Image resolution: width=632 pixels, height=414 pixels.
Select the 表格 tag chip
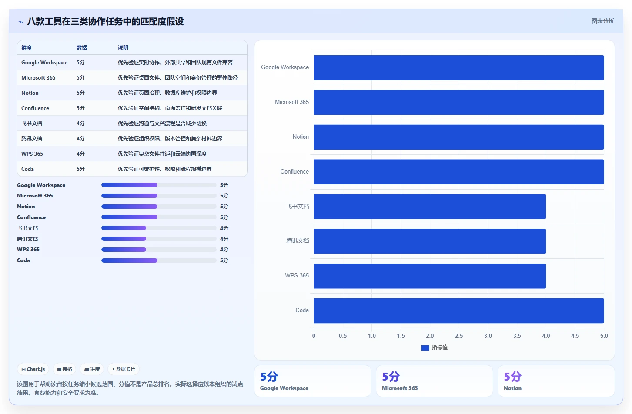pos(64,369)
